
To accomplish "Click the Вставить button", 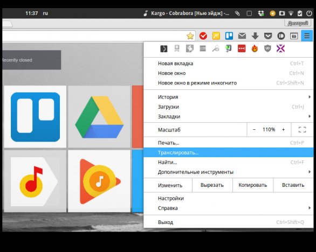I will tap(293, 185).
